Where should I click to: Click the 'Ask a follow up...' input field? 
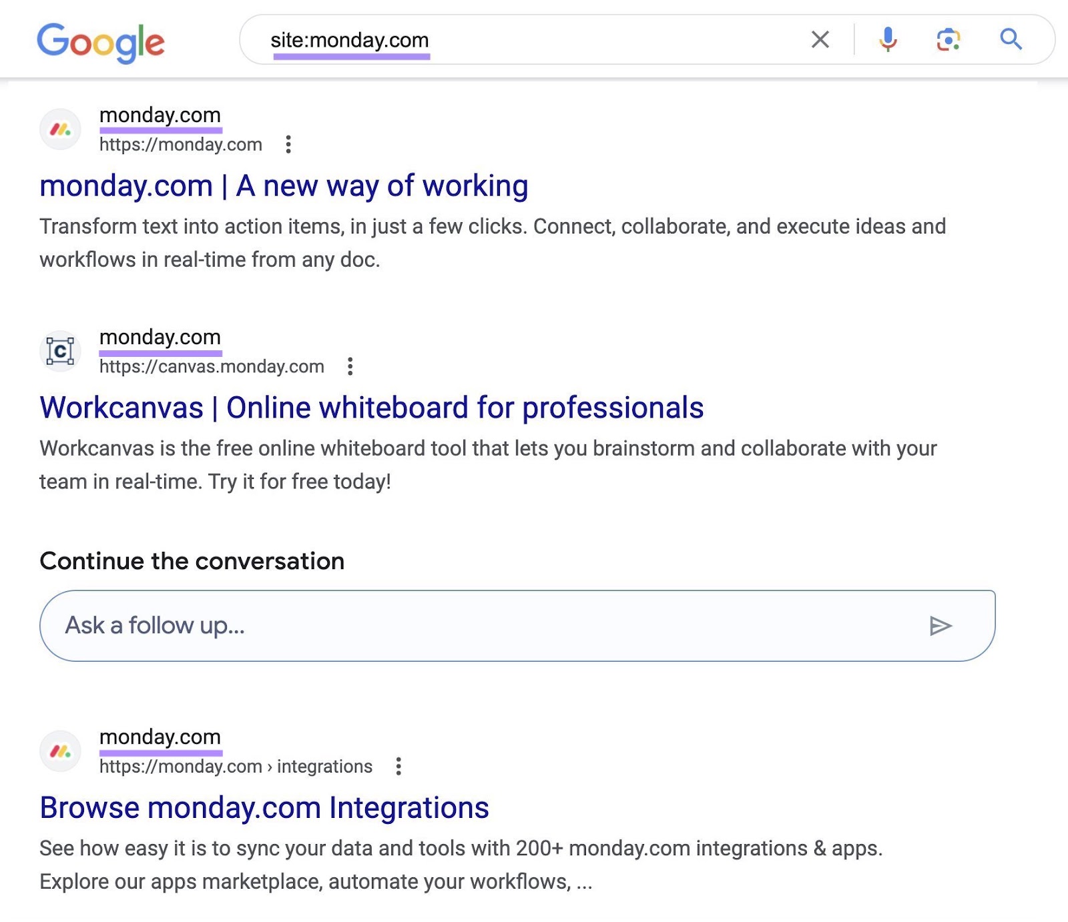click(x=517, y=626)
